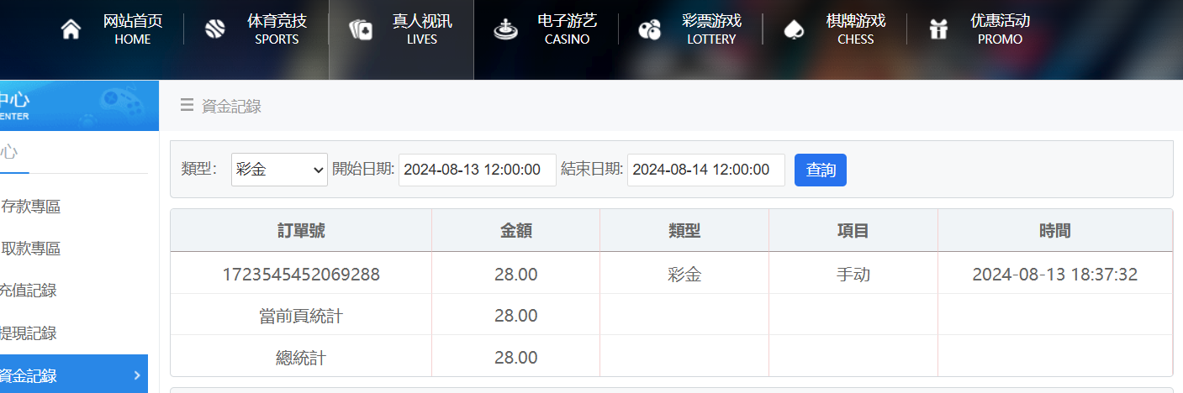Open 电子游艺 CASINO menu
The image size is (1183, 393).
click(567, 29)
